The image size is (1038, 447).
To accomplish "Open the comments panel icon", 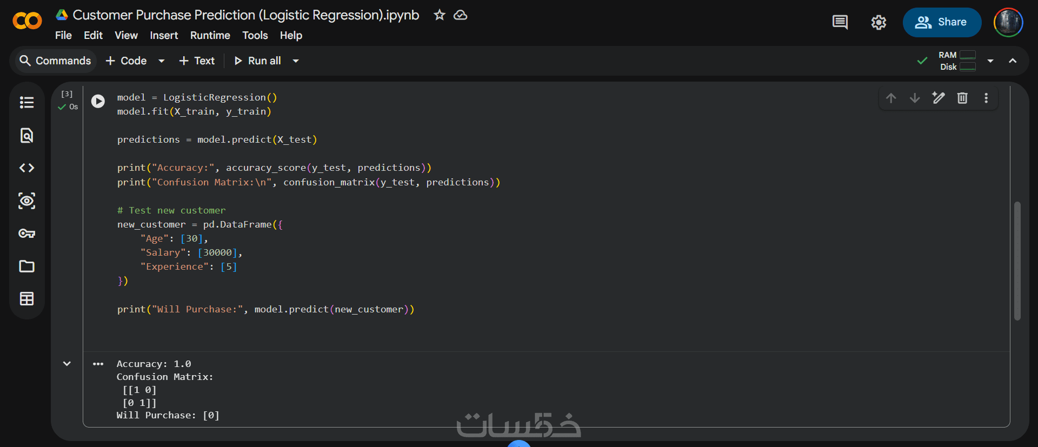I will [840, 22].
